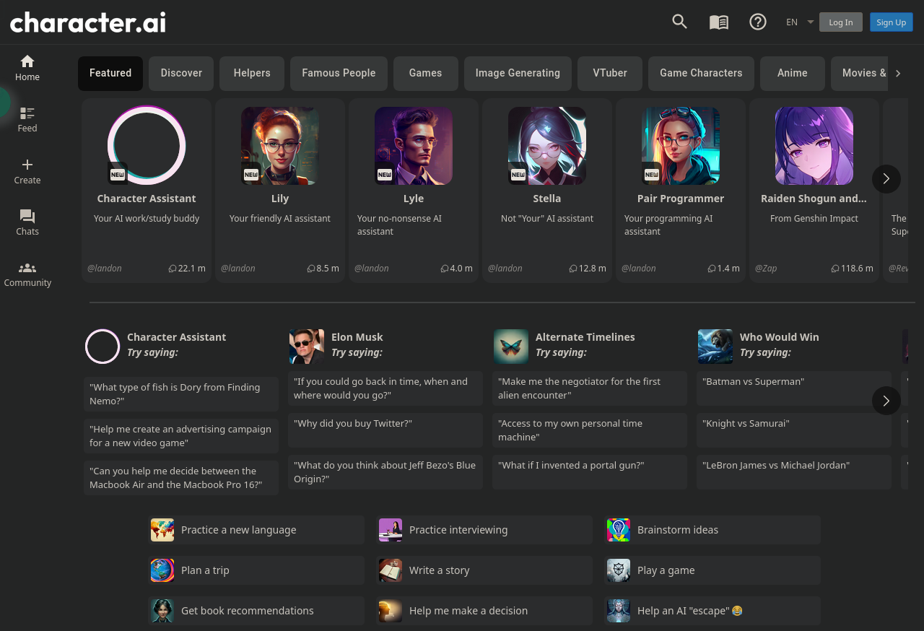This screenshot has width=924, height=631.
Task: Show more featured characters with arrow
Action: click(x=886, y=179)
